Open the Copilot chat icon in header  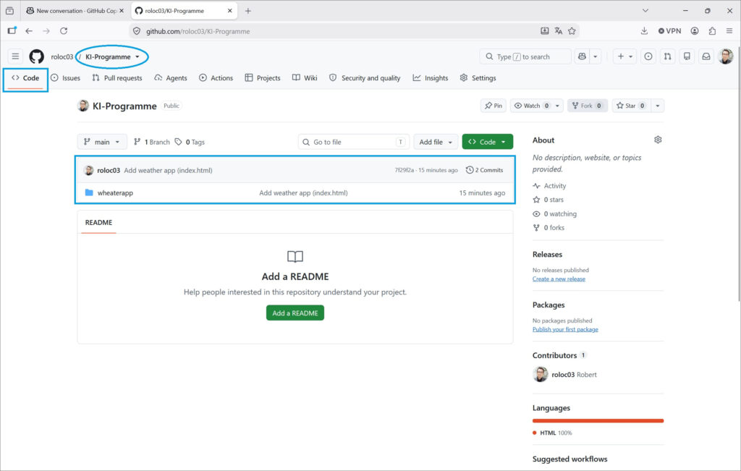[x=582, y=56]
